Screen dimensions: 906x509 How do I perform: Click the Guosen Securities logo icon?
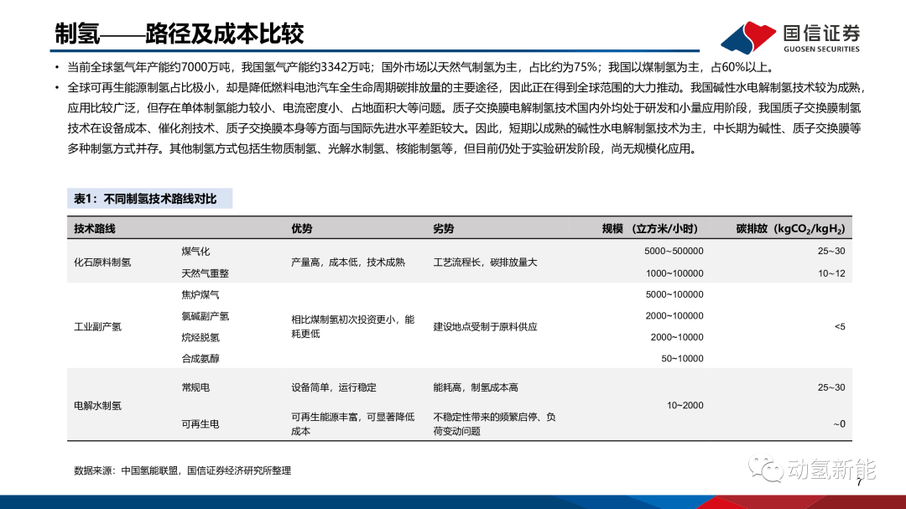pyautogui.click(x=748, y=38)
